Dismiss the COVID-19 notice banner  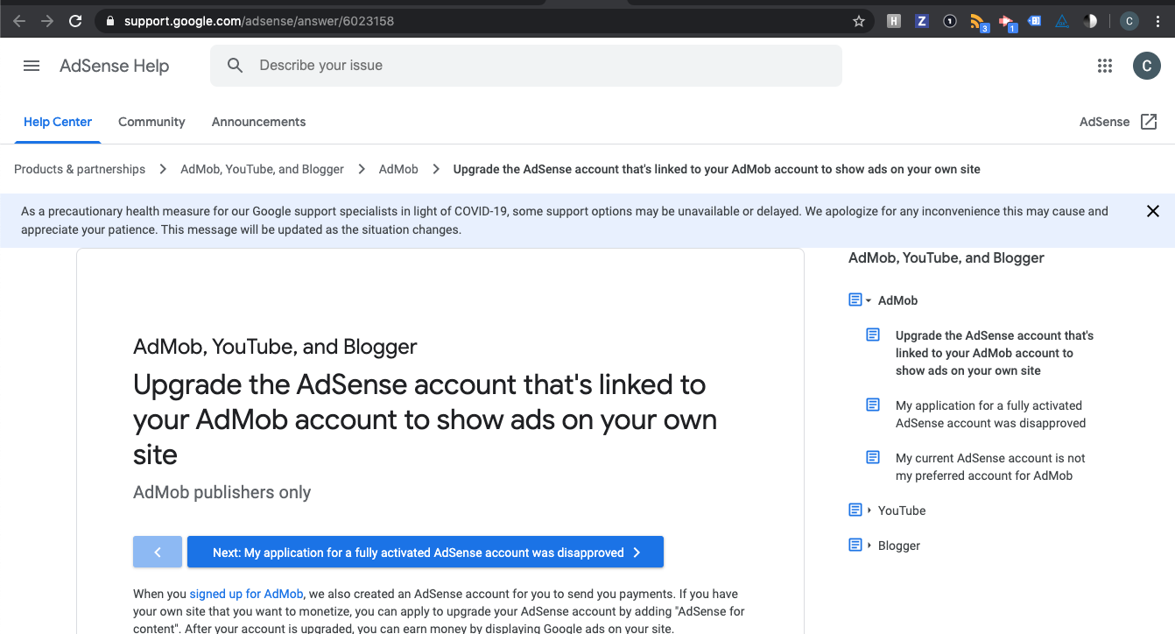[x=1153, y=211]
